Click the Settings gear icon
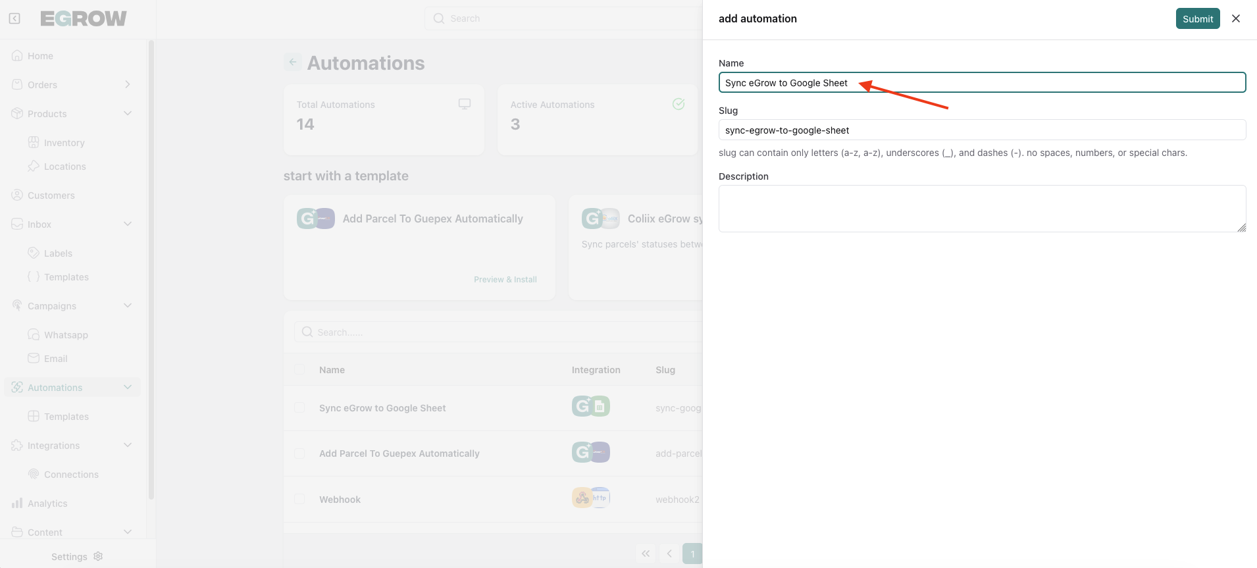The image size is (1257, 568). point(99,556)
